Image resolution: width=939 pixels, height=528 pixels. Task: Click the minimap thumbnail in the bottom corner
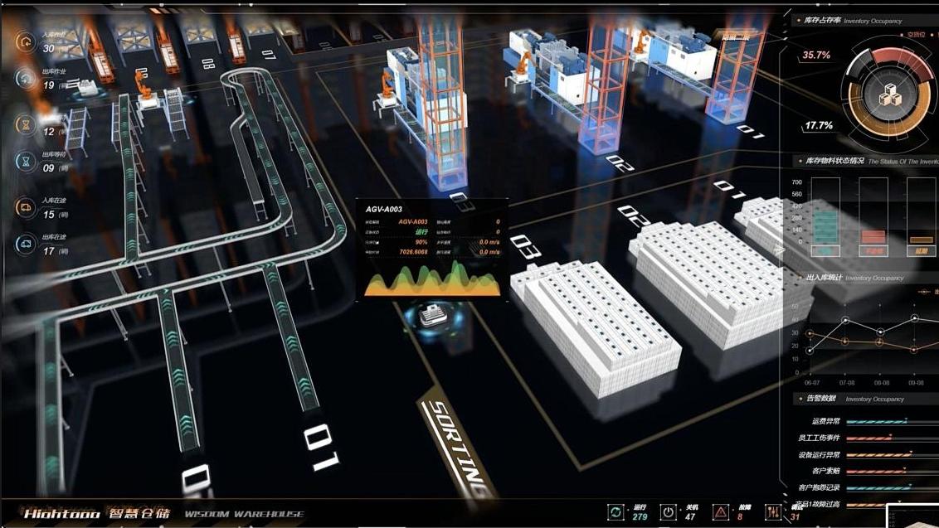click(x=912, y=516)
